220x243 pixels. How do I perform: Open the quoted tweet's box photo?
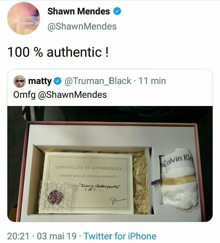pos(110,164)
